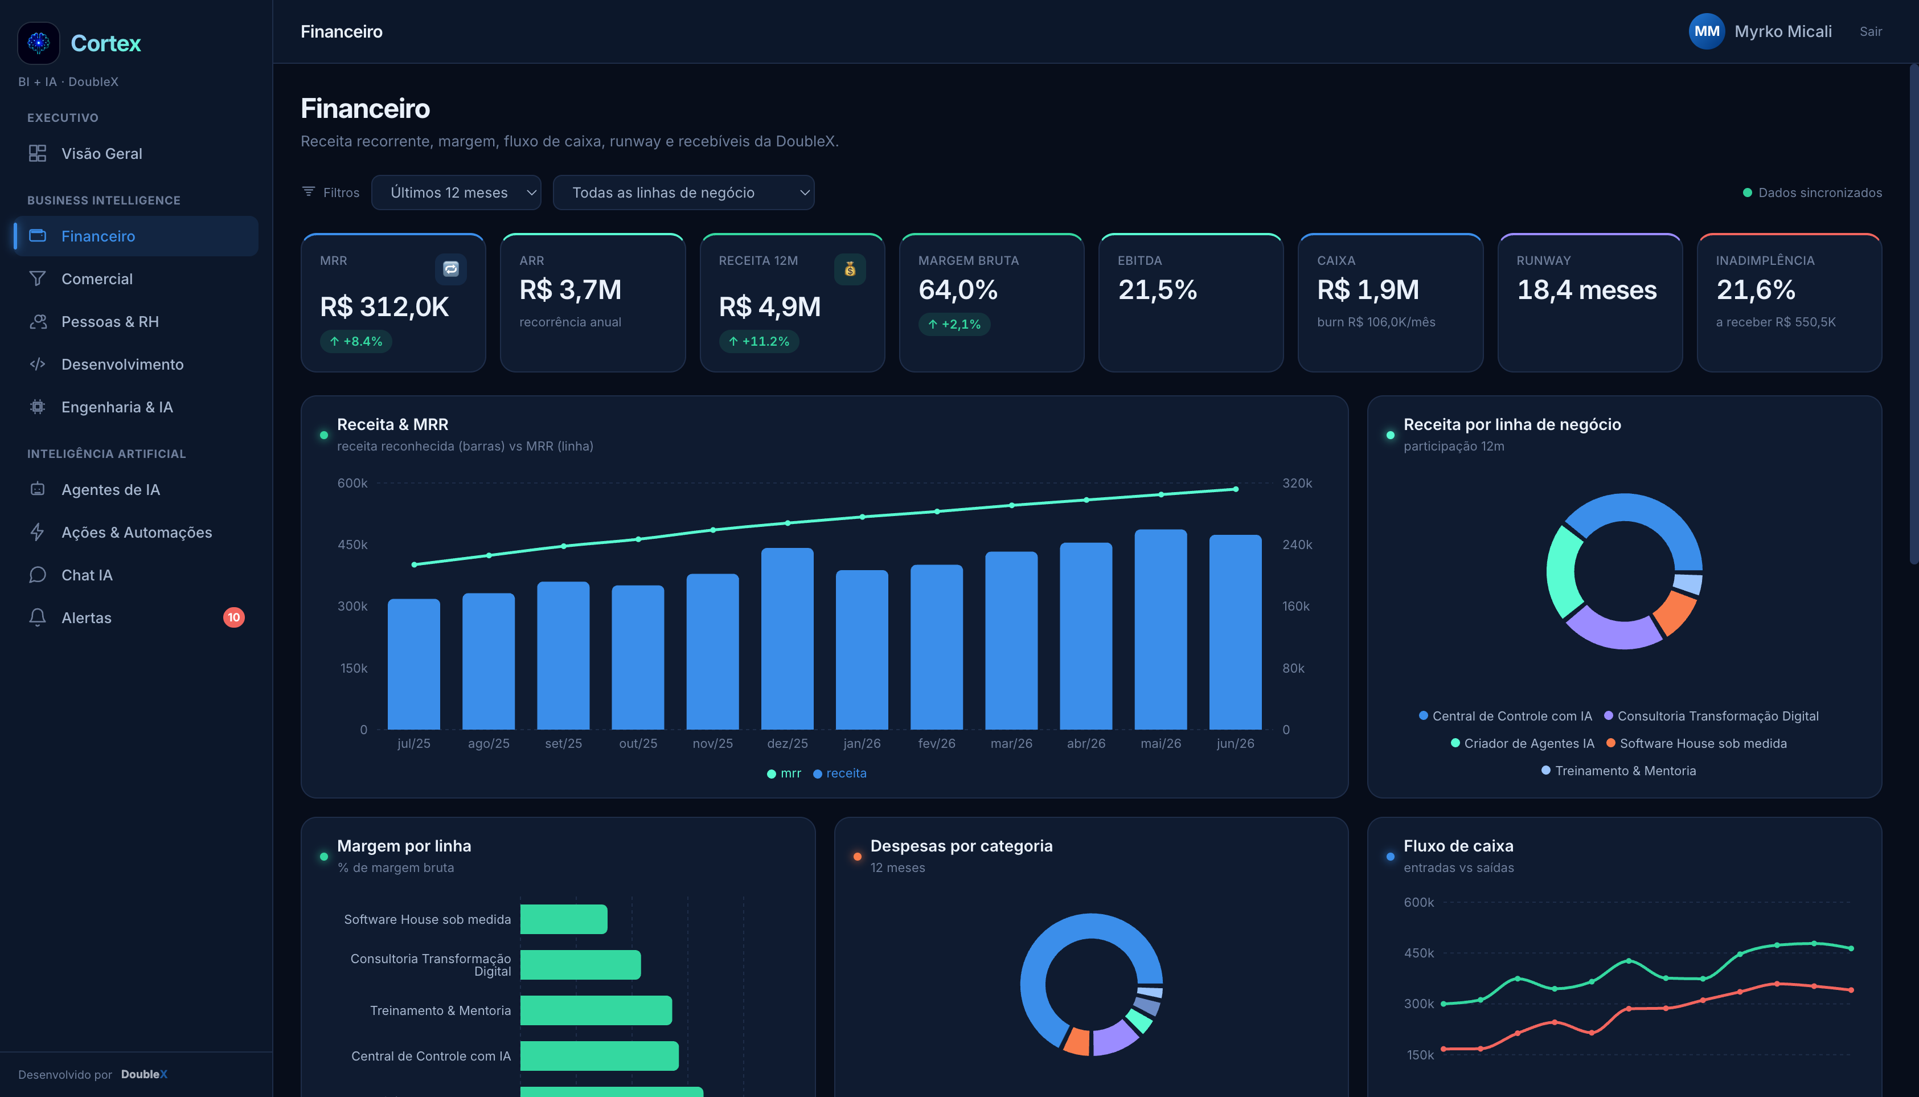Image resolution: width=1919 pixels, height=1097 pixels.
Task: Open Visão Geral in the sidebar
Action: pos(136,154)
